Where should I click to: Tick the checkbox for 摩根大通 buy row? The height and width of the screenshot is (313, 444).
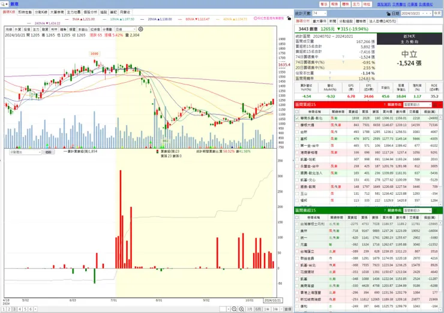point(297,125)
